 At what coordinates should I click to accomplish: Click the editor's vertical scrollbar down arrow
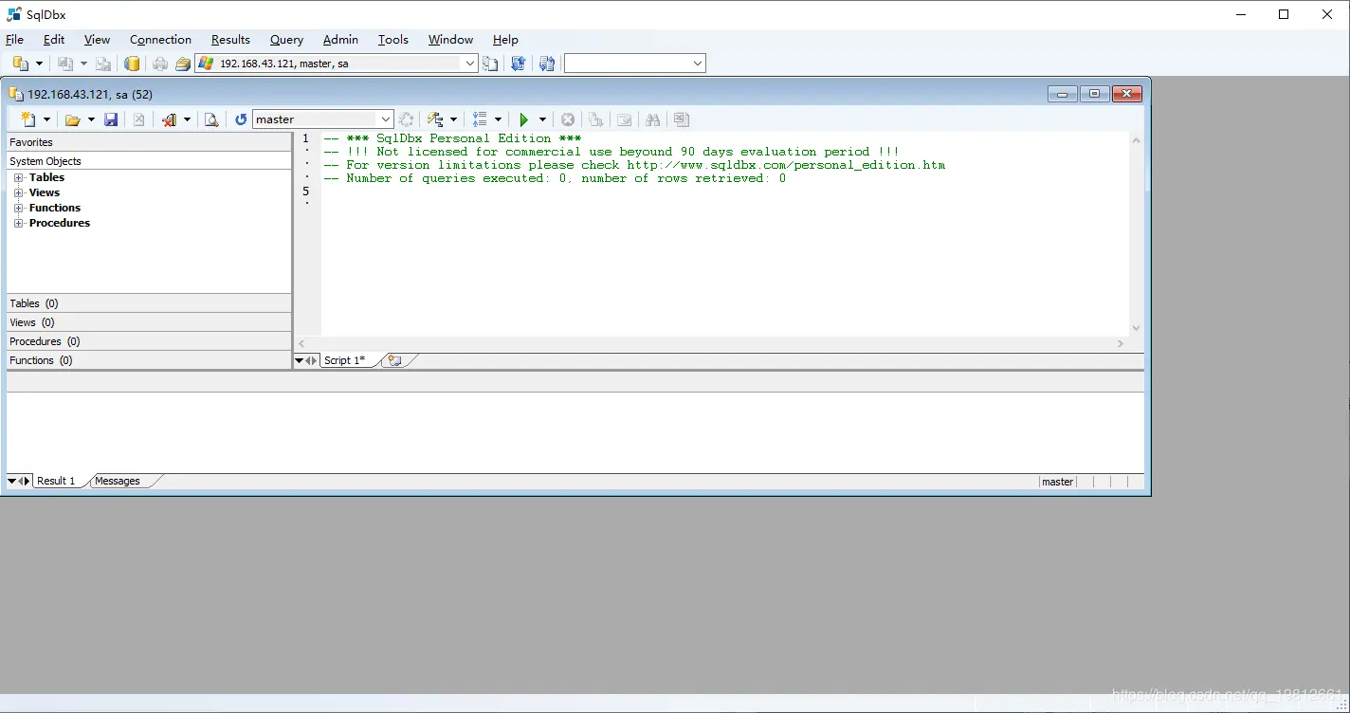[x=1137, y=328]
